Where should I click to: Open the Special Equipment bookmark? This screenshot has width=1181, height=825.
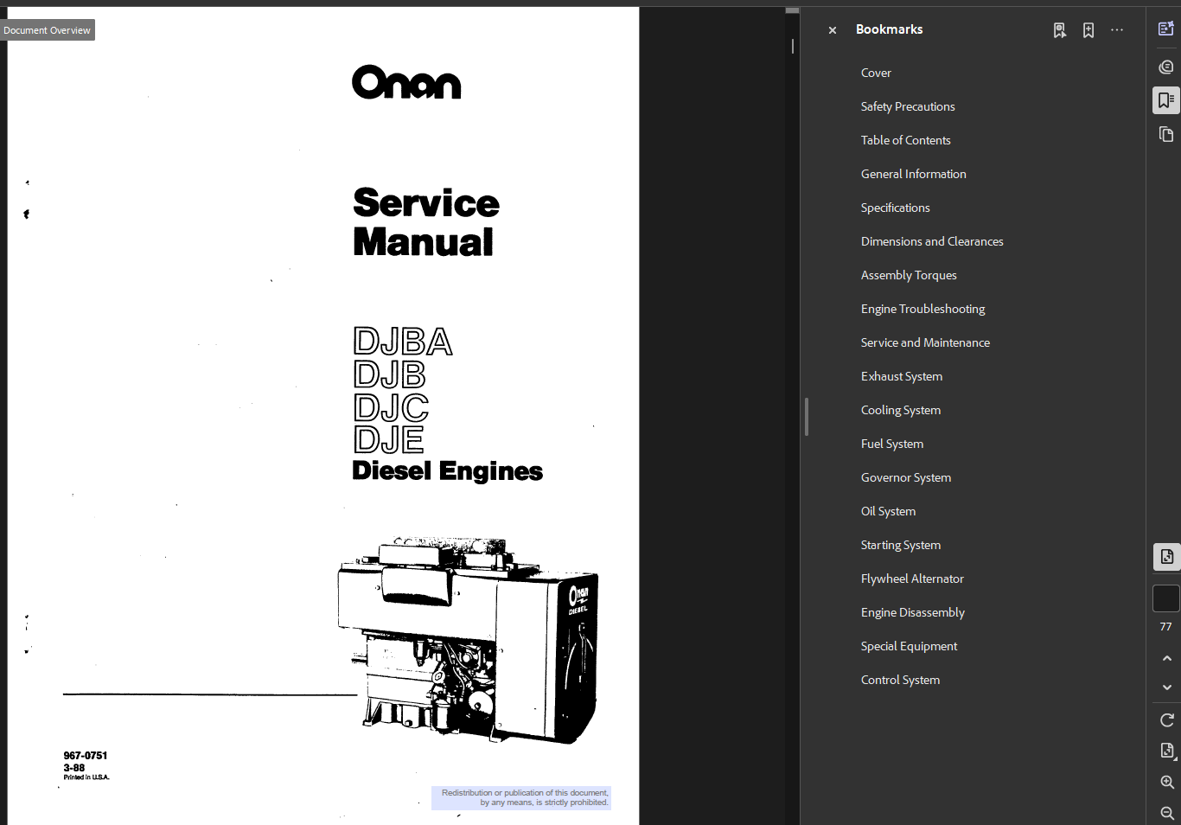(909, 646)
